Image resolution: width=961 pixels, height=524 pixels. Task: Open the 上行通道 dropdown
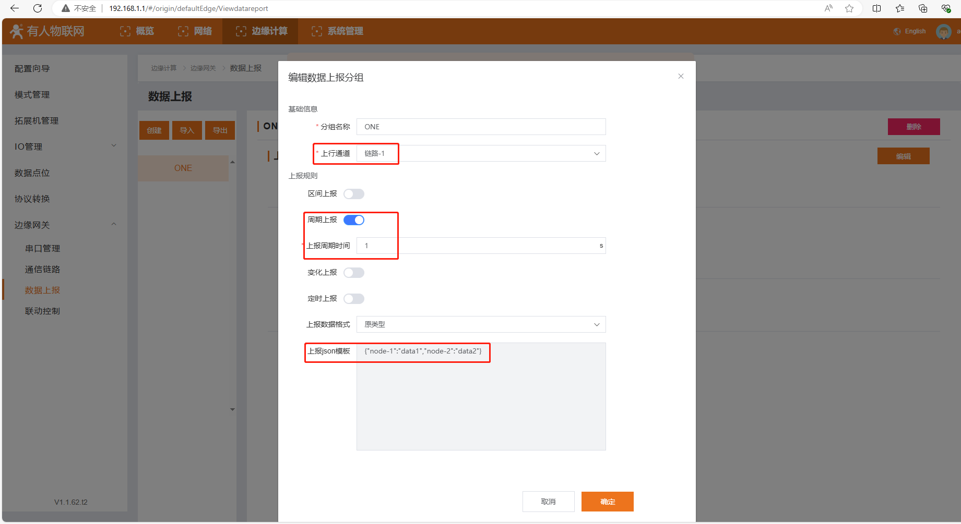coord(480,153)
